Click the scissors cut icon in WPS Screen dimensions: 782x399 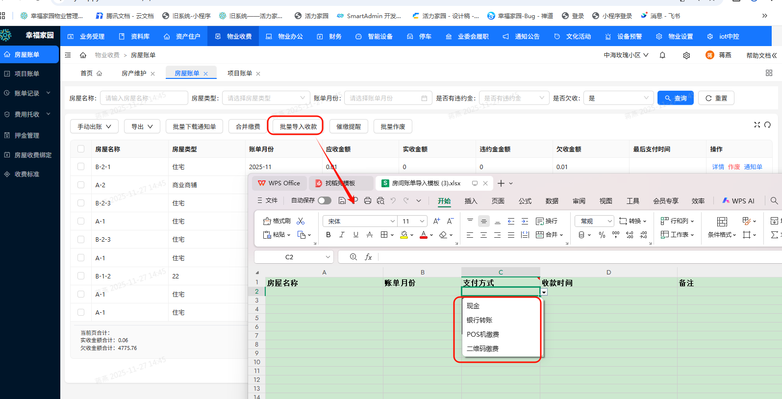click(301, 221)
